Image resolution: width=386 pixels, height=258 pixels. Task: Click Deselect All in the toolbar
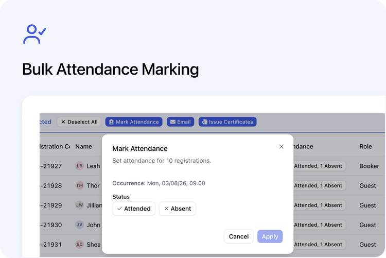pyautogui.click(x=79, y=122)
